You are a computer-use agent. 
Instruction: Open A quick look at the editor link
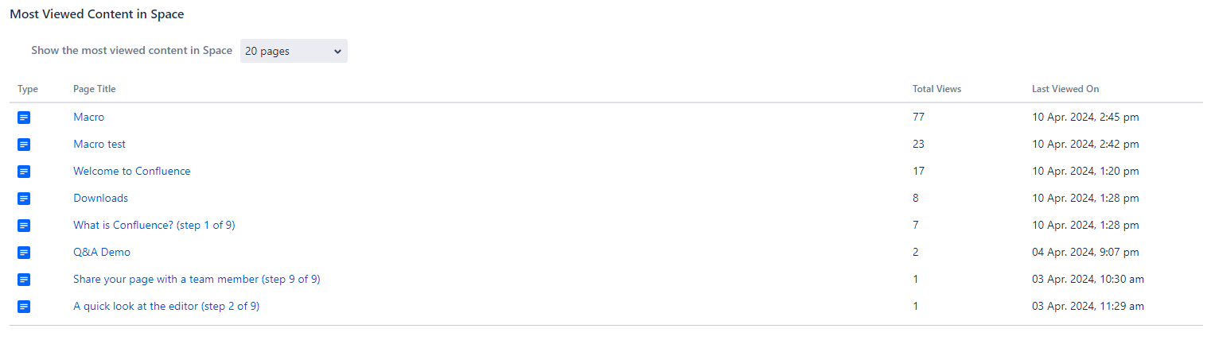166,307
